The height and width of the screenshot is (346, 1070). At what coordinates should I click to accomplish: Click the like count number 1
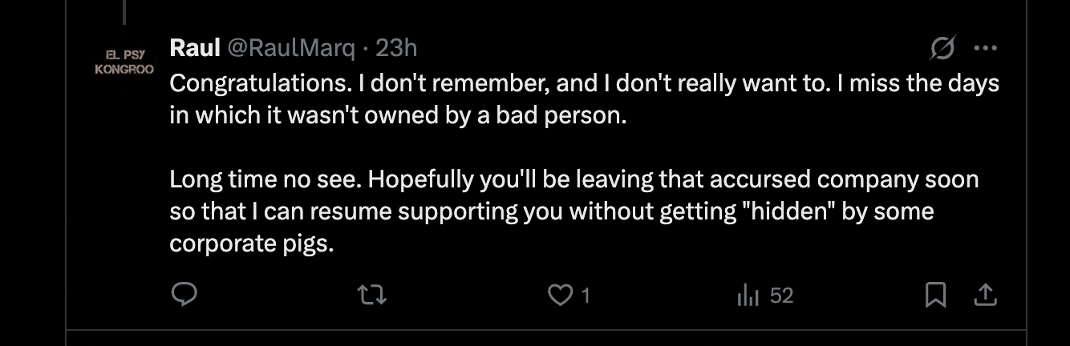586,296
